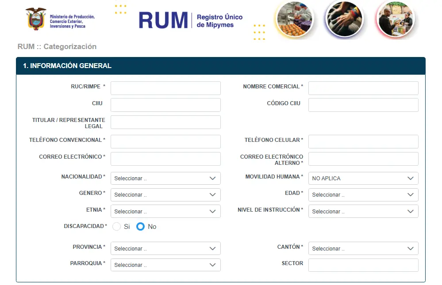442x285 pixels.
Task: Expand the Movilidad Humana dropdown
Action: tap(363, 179)
